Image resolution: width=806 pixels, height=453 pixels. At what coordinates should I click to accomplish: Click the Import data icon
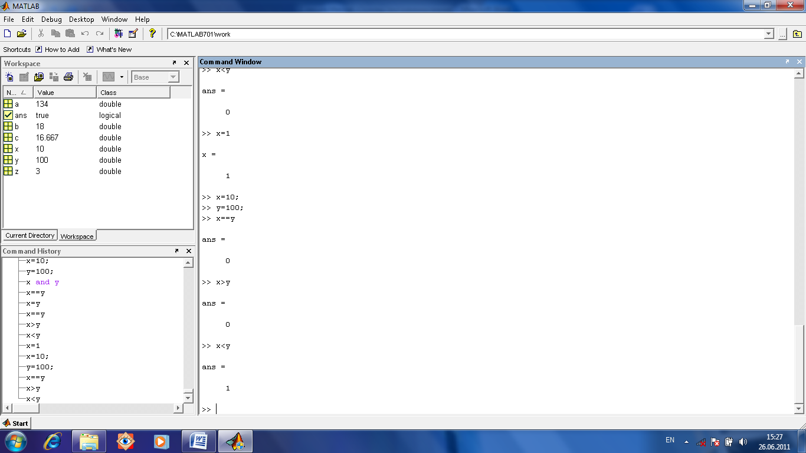click(x=39, y=77)
